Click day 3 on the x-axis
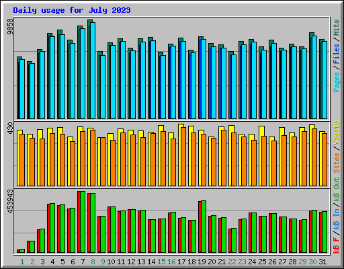The height and width of the screenshot is (269, 344). coord(42,262)
